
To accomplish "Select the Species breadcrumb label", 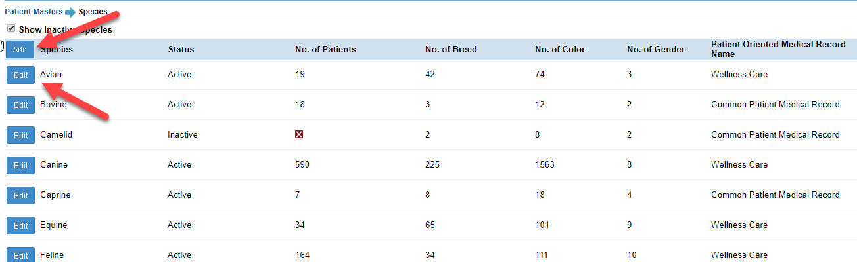I will (93, 12).
